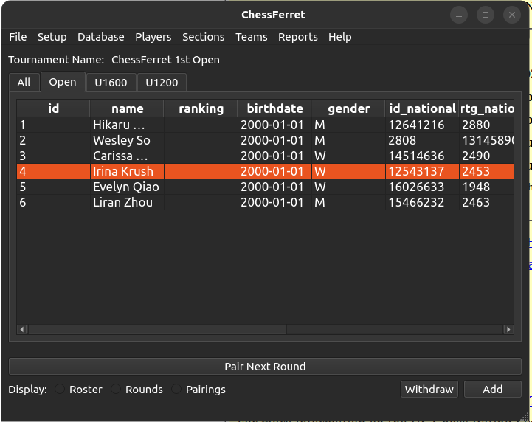Sort by the id column header
This screenshot has width=532, height=422.
tap(54, 108)
